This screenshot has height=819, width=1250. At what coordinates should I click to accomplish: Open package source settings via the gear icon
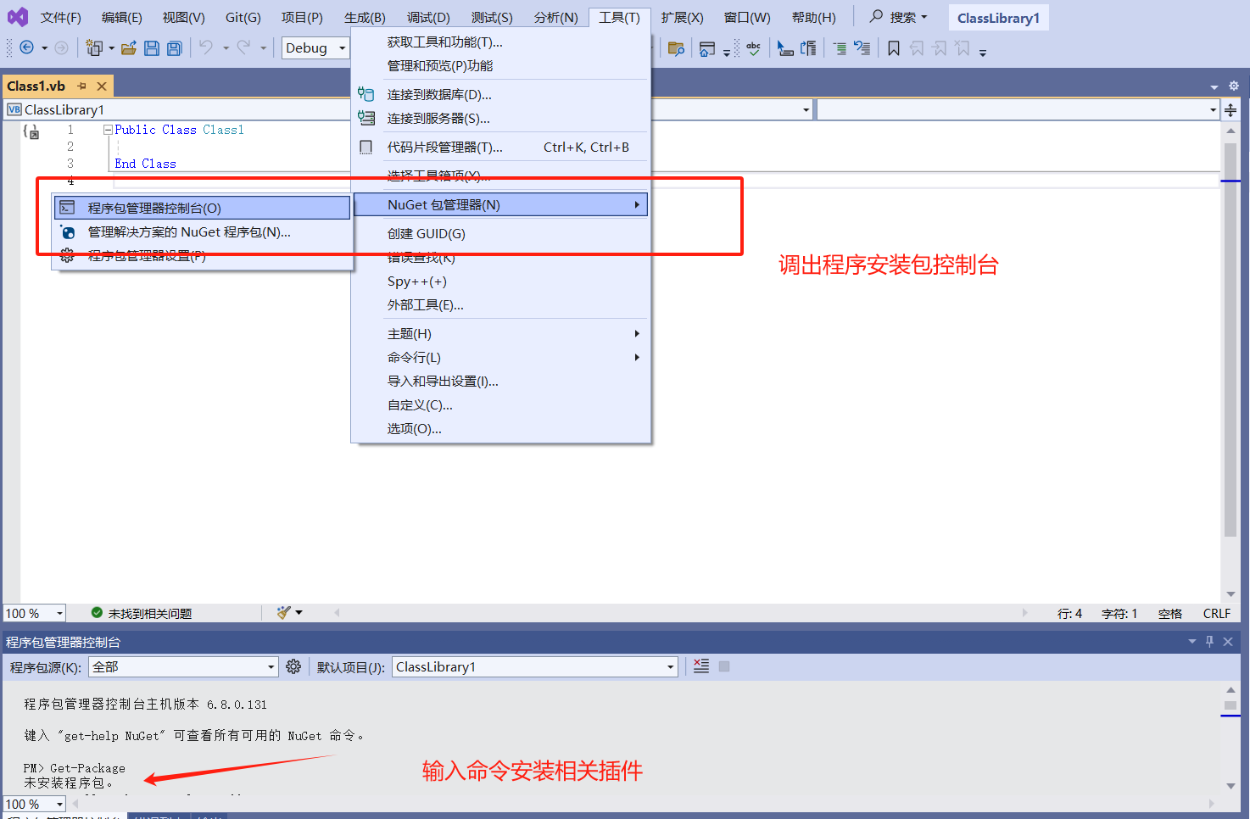click(293, 666)
